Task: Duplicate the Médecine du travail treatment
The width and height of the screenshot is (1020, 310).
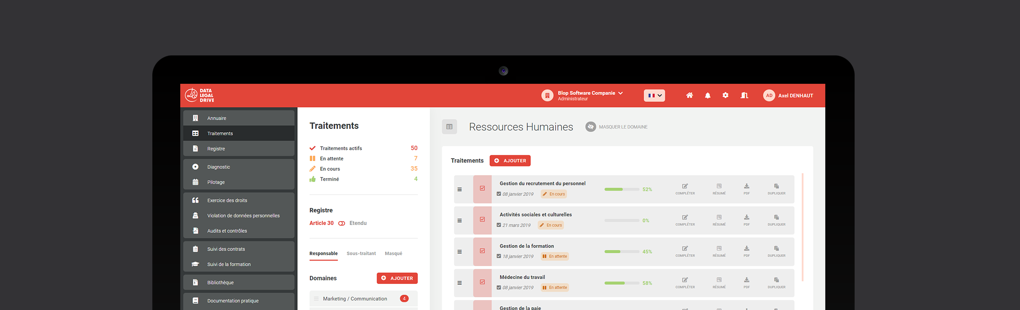Action: [776, 283]
